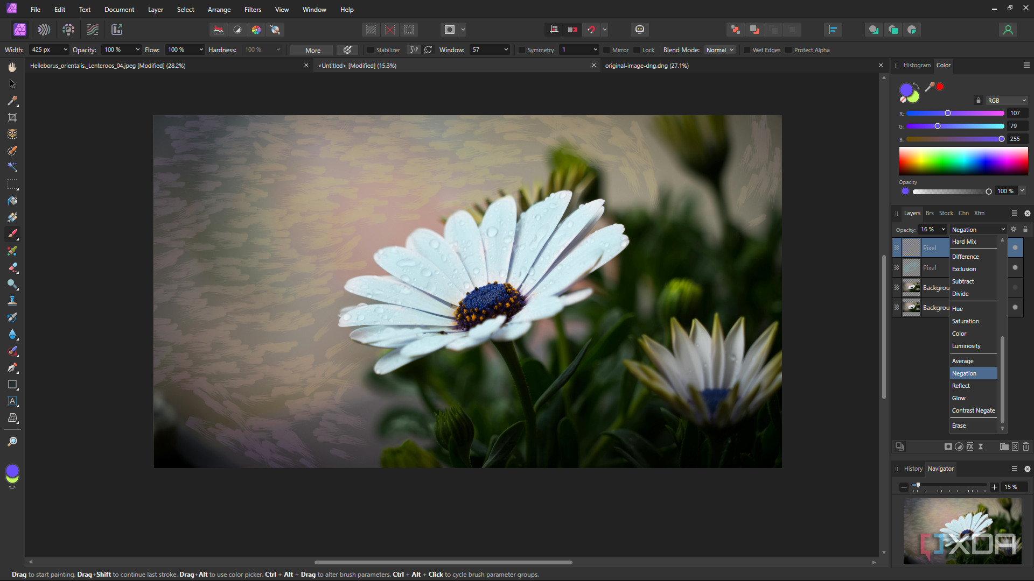1034x581 pixels.
Task: Select the Clone Brush stamp tool
Action: 12,301
